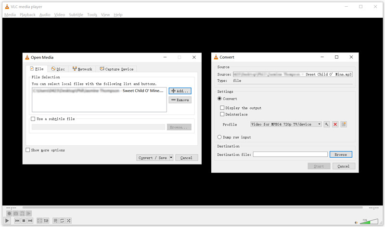
Task: Switch to the Disc tab
Action: (58, 69)
